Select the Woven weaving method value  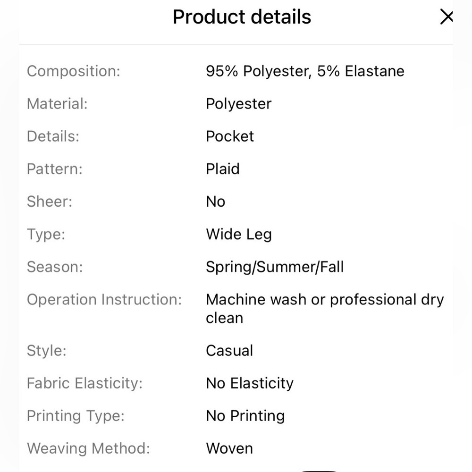click(229, 448)
